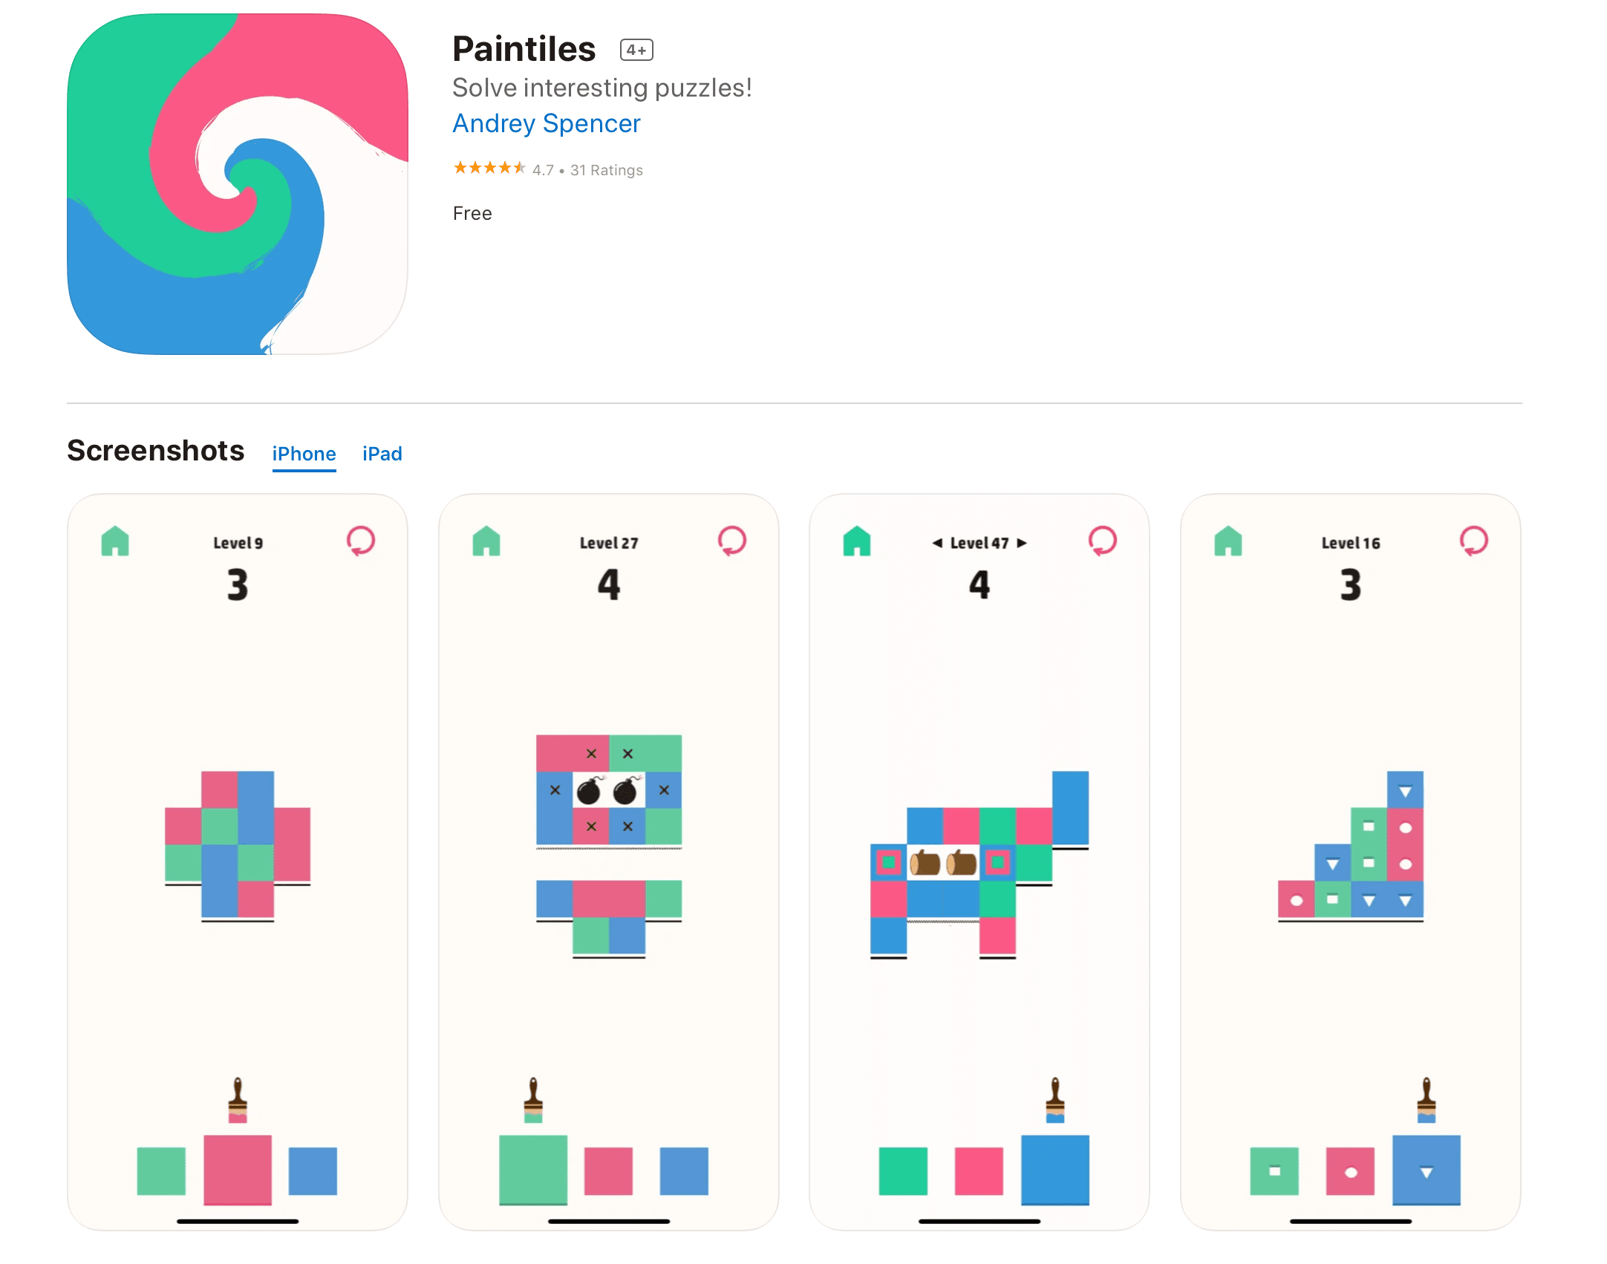The width and height of the screenshot is (1607, 1264).
Task: Open the Andrey Spencer developer page
Action: click(x=545, y=123)
